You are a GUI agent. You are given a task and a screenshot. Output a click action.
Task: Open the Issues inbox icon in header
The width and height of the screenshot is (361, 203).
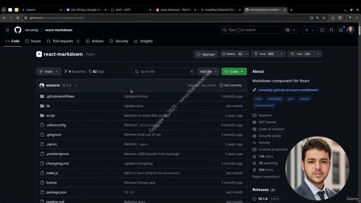(322, 30)
